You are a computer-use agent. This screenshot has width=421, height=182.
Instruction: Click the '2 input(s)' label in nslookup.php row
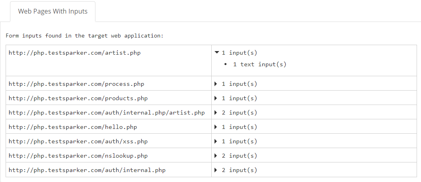point(239,156)
